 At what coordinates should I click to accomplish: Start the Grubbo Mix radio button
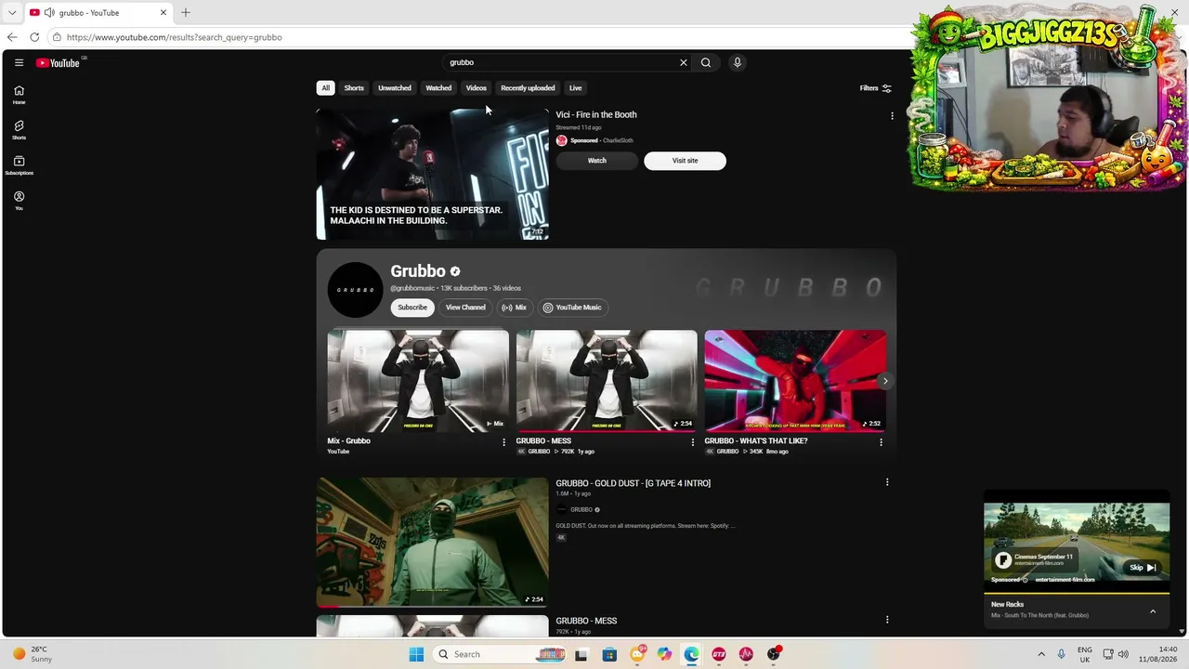[514, 308]
